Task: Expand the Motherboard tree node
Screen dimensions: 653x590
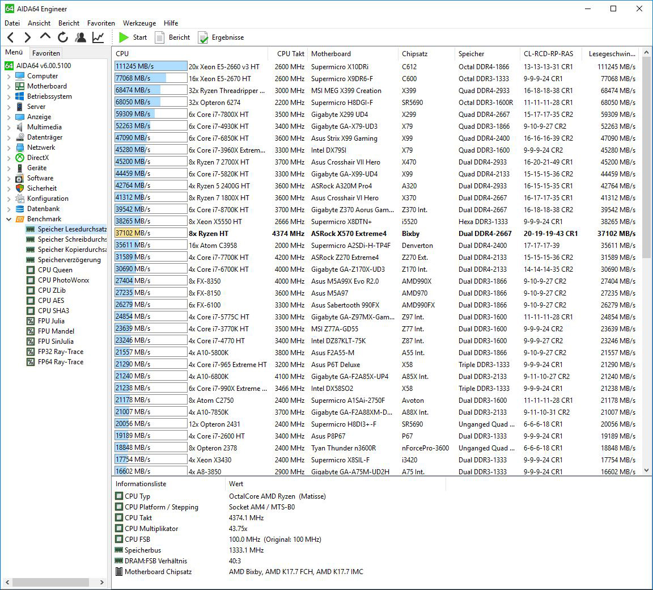Action: 9,86
